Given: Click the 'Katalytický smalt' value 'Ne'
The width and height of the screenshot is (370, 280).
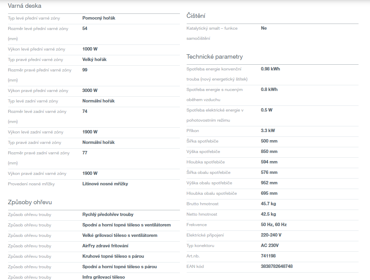Looking at the screenshot, I should [264, 28].
